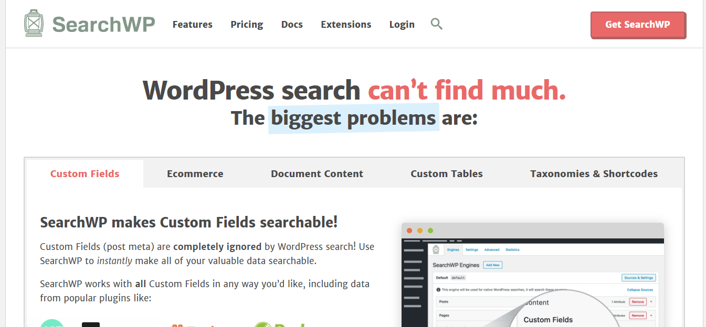Viewport: 706px width, 327px height.
Task: Click the "SearchWP makes Custom Fields searchable!" heading
Action: coord(189,222)
